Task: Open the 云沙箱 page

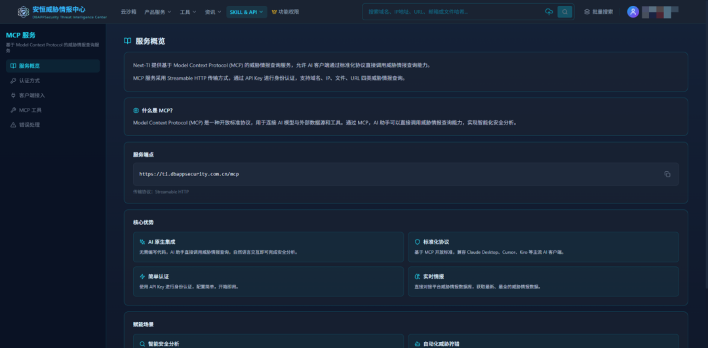Action: point(128,12)
